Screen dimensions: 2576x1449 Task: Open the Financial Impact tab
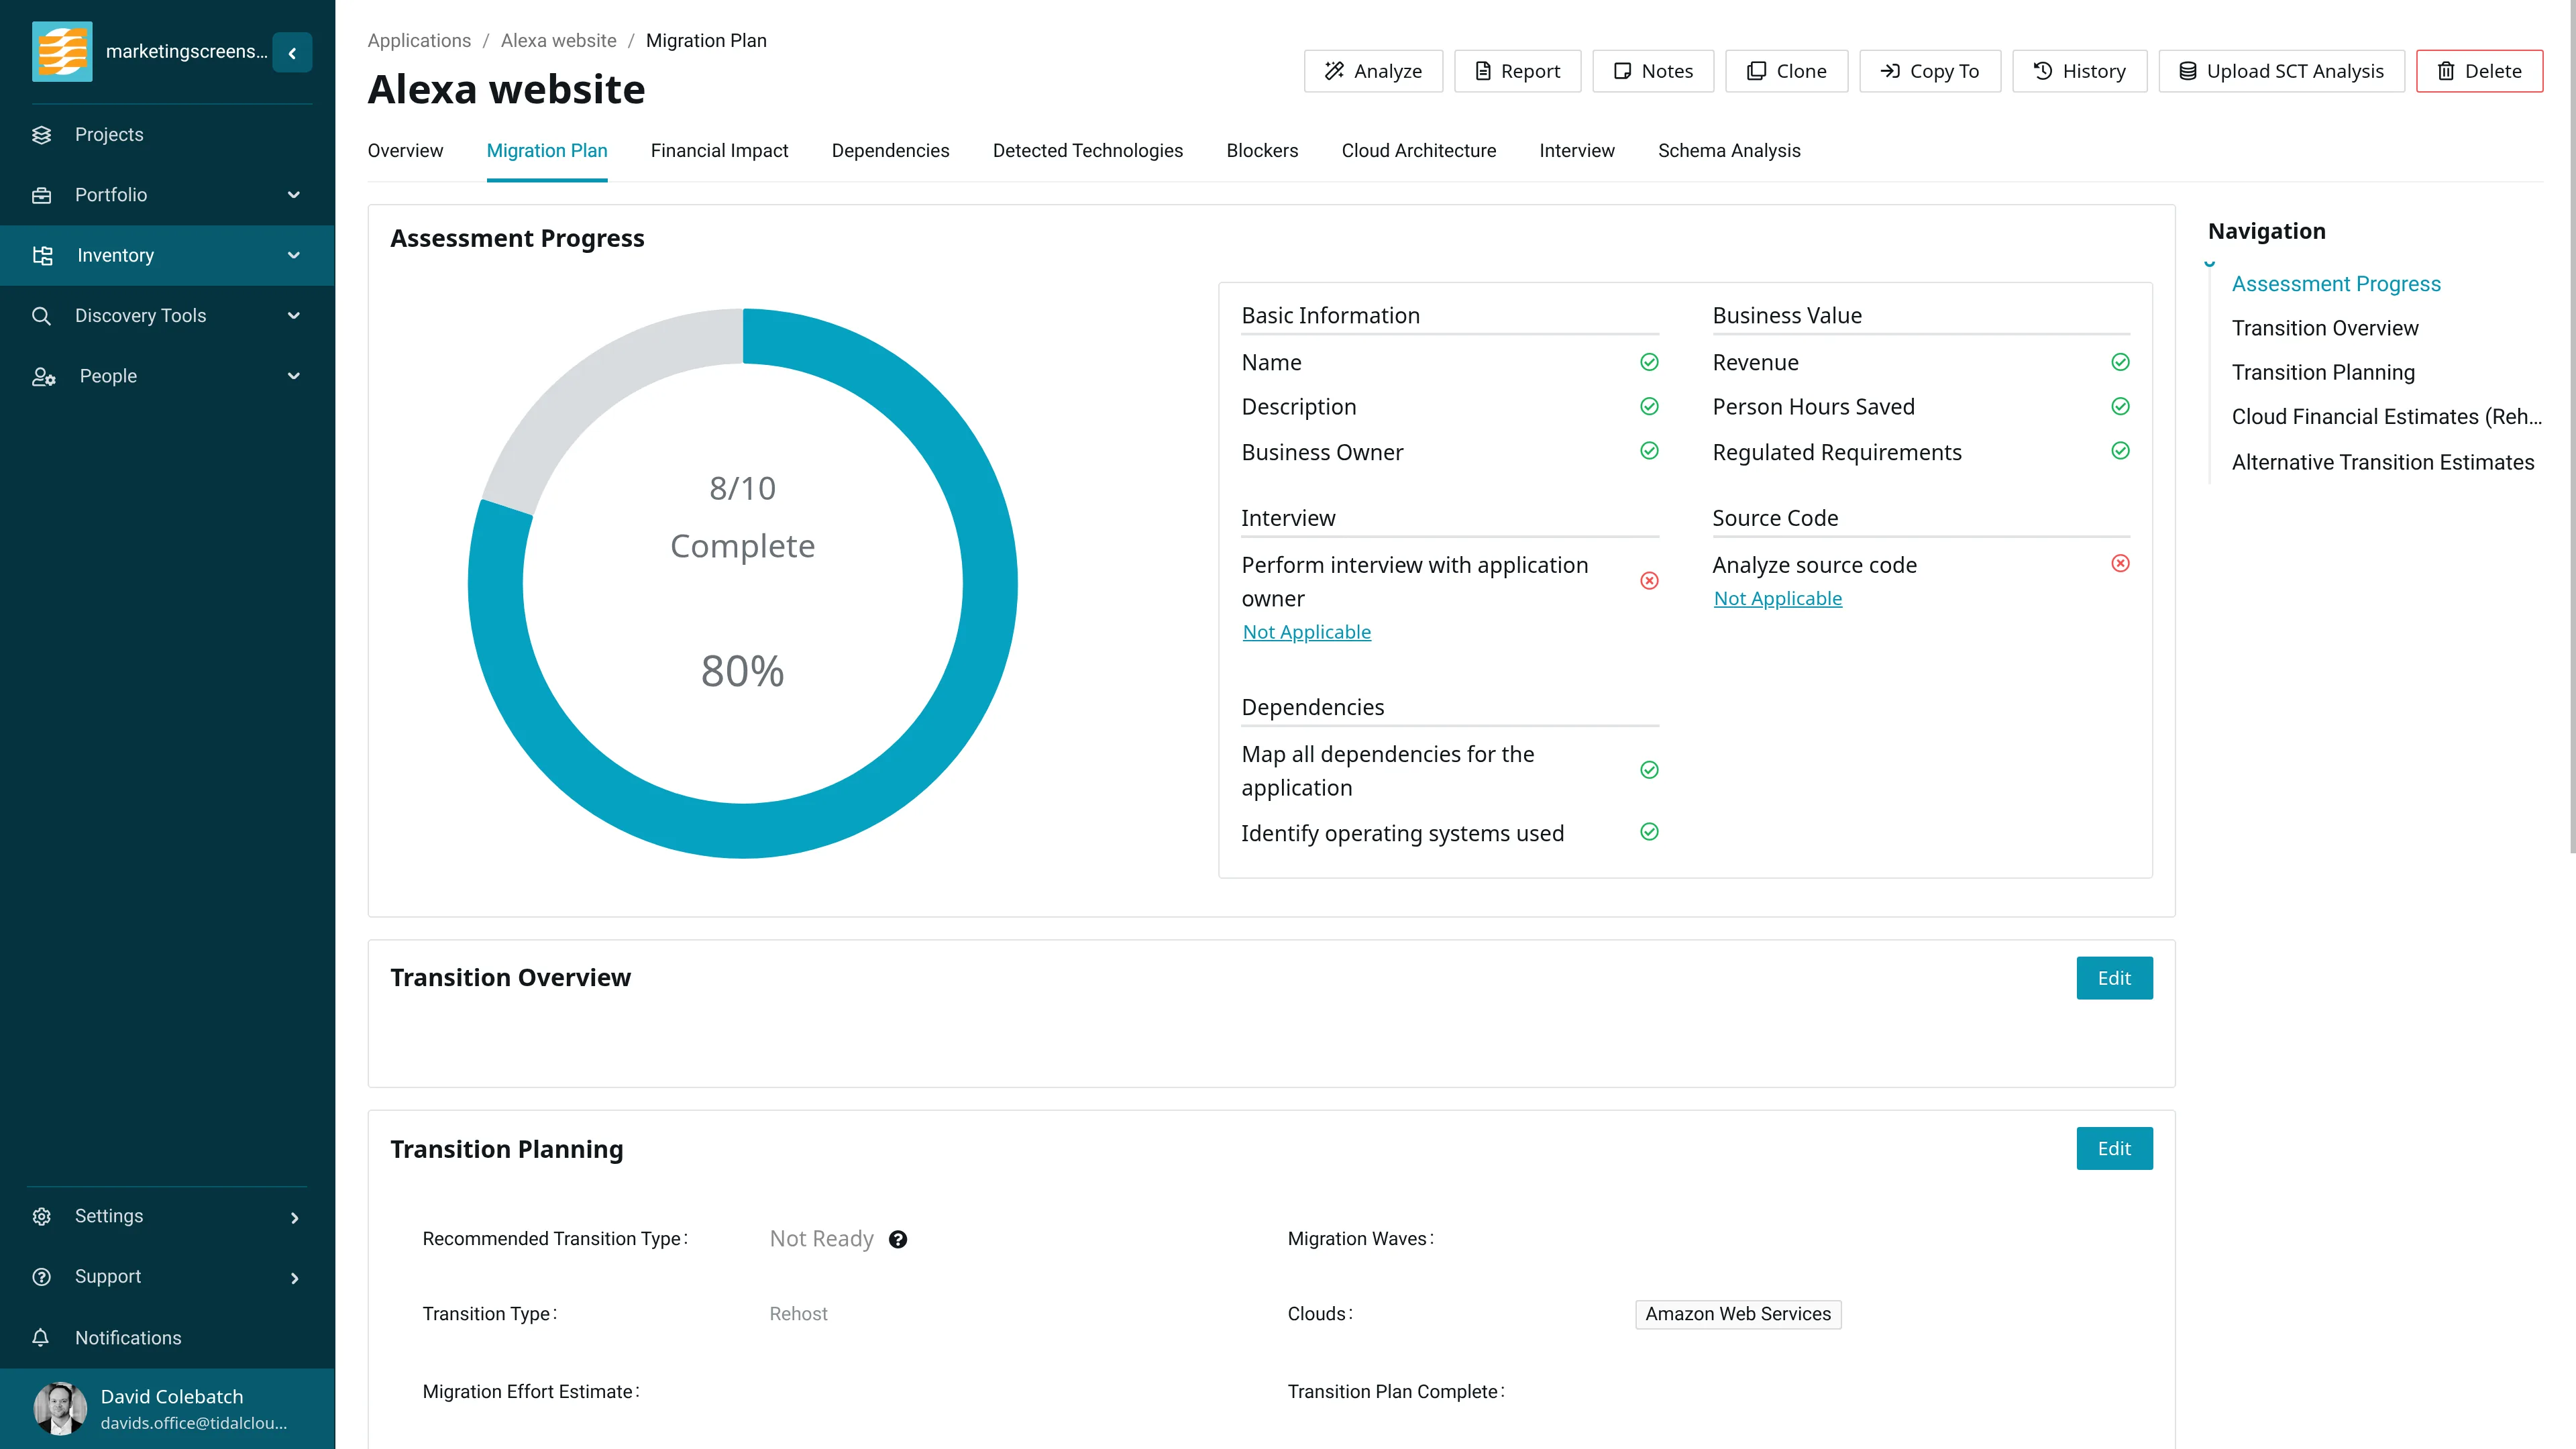tap(719, 151)
